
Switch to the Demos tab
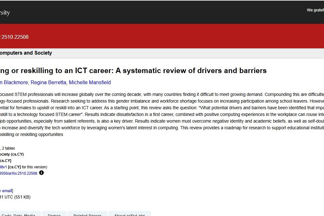point(54,215)
